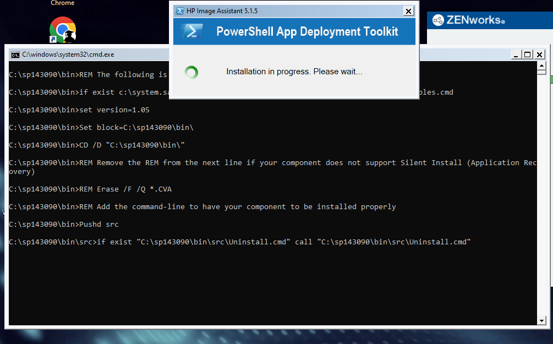Click the "Pushd src" line in cmd
Image resolution: width=553 pixels, height=344 pixels.
64,225
